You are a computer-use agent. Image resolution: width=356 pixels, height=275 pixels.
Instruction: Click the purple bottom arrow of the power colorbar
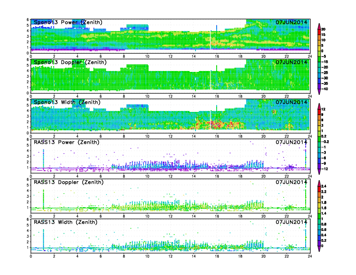pos(319,92)
